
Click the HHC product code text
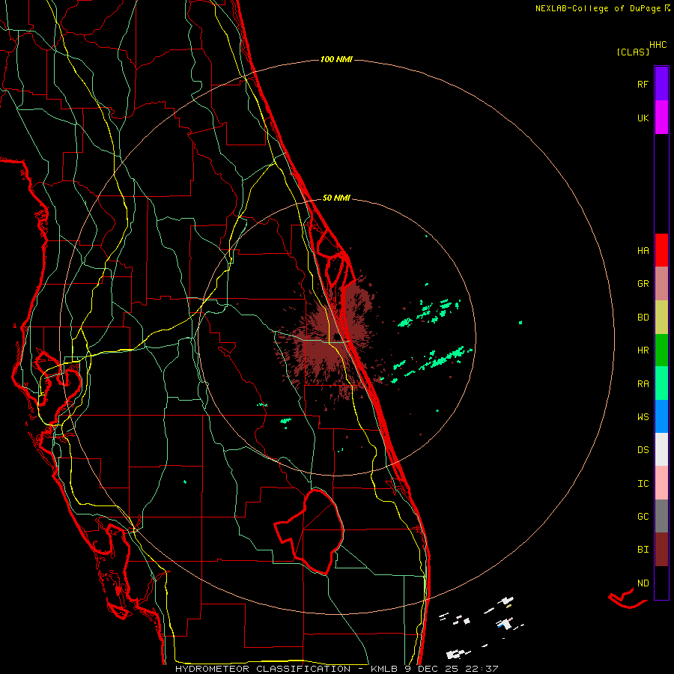pos(658,45)
